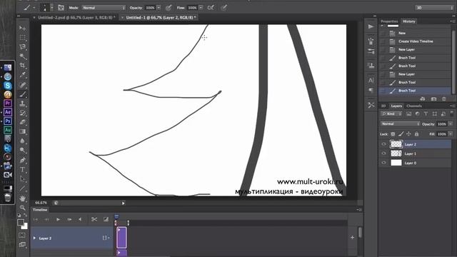Image resolution: width=457 pixels, height=257 pixels.
Task: Toggle lock position
Action: point(408,134)
